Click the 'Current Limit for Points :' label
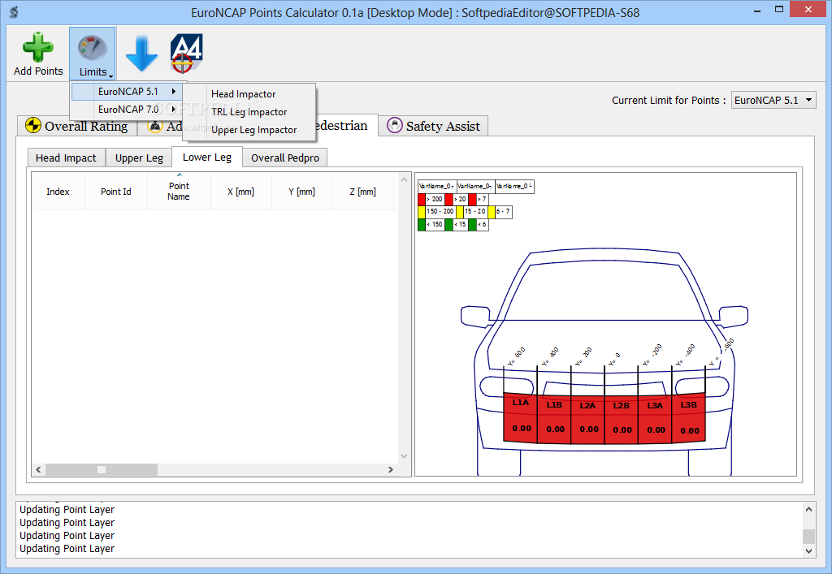The height and width of the screenshot is (574, 832). 669,100
